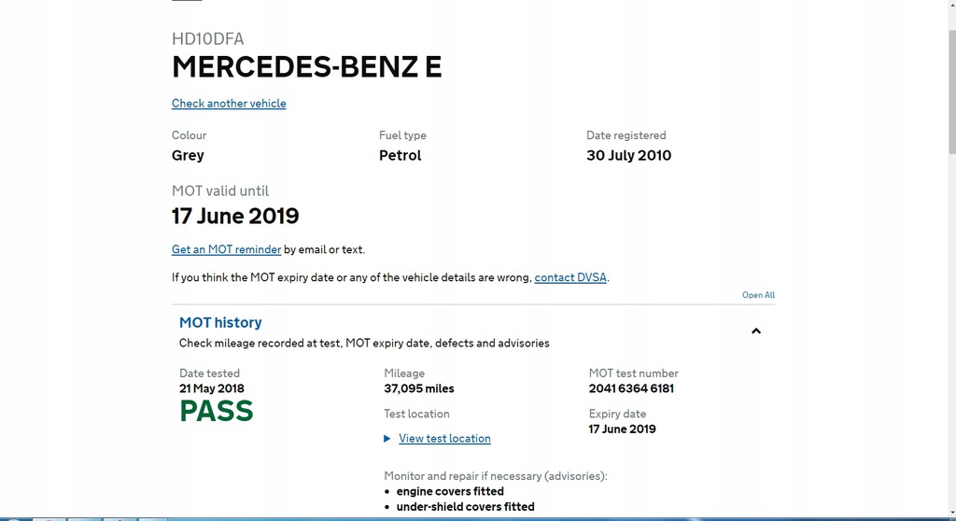
Task: Collapse the MOT history chevron arrow
Action: [x=756, y=331]
